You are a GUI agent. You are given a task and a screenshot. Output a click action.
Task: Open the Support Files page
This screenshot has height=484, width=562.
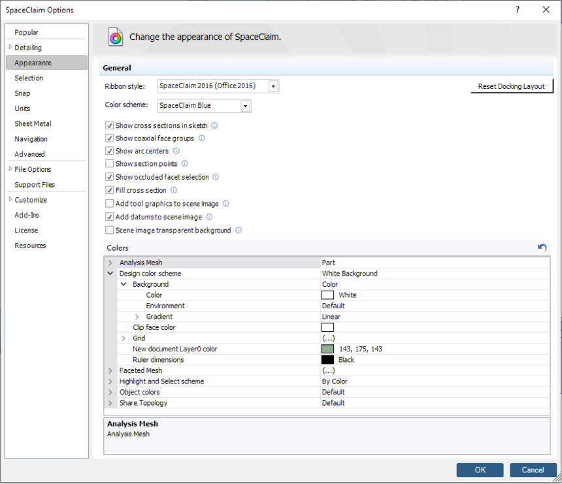(x=35, y=185)
